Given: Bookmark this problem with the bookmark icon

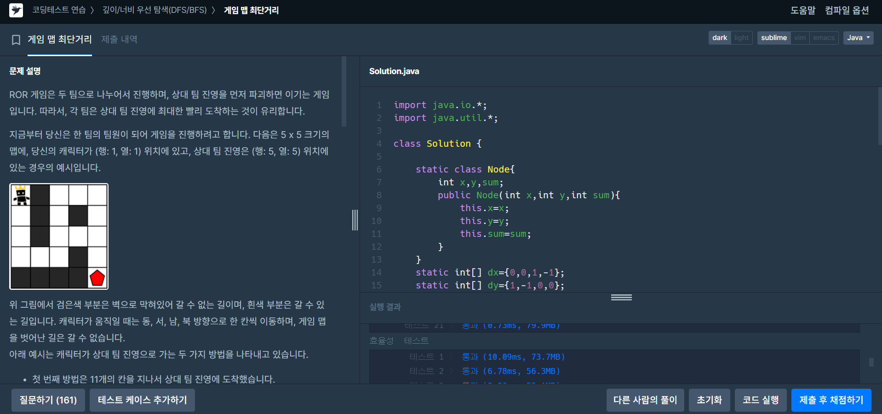Looking at the screenshot, I should tap(16, 40).
